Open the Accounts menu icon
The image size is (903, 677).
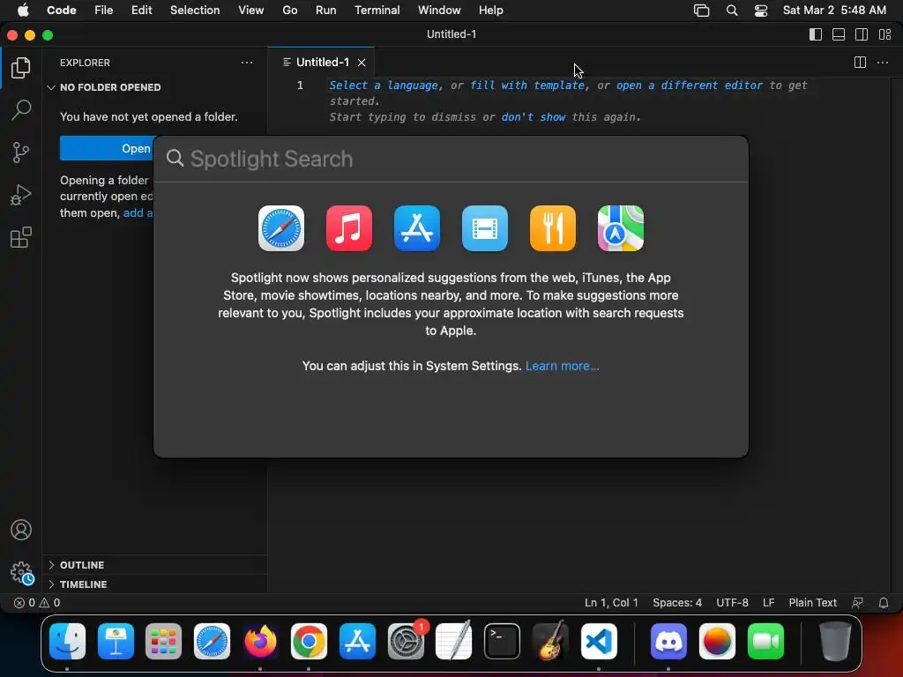(x=21, y=530)
